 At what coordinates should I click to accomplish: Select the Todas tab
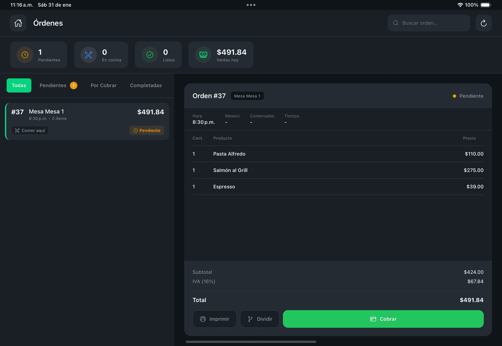pyautogui.click(x=19, y=85)
